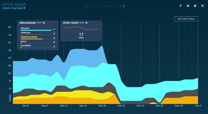Image resolution: width=208 pixels, height=114 pixels.
Task: Click the OPEN TASKS page title
Action: coord(14,5)
